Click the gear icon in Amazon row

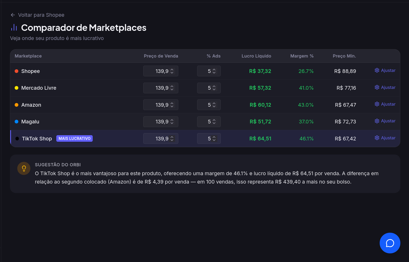coord(377,104)
